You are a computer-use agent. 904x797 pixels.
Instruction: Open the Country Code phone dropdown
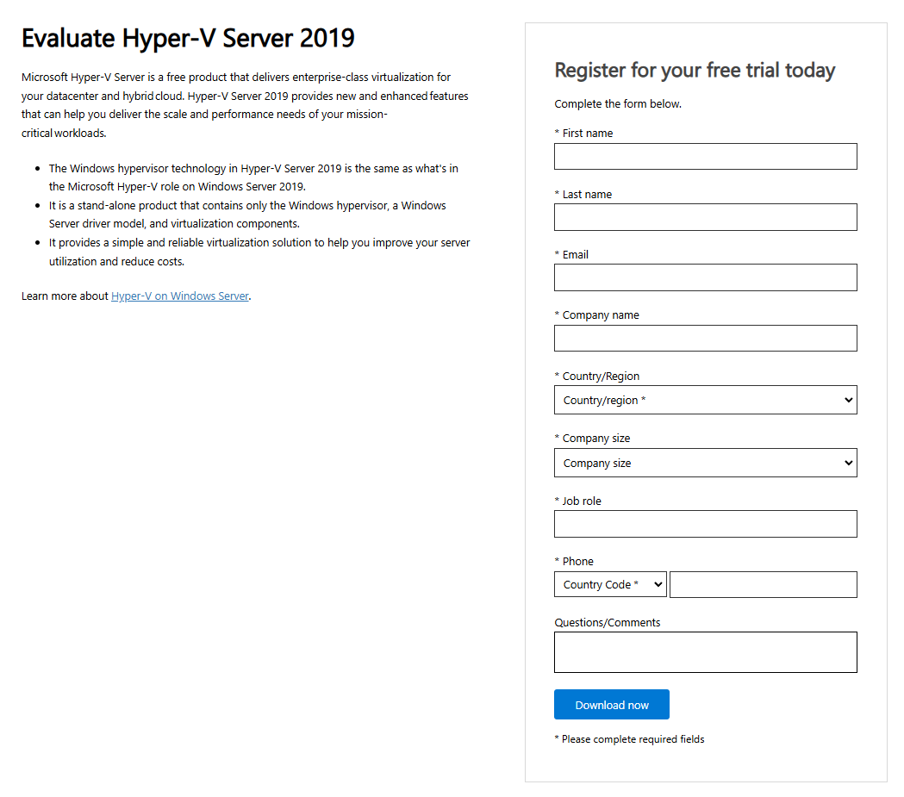[610, 584]
